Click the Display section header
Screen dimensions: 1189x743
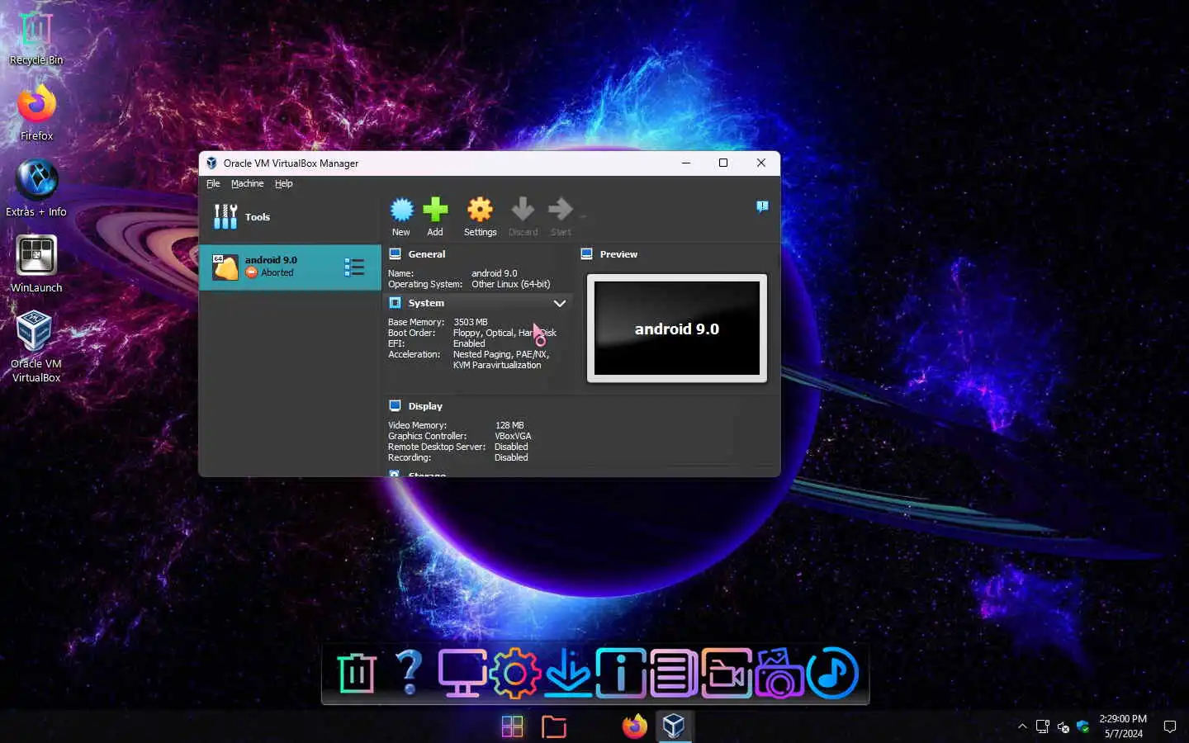click(x=425, y=406)
